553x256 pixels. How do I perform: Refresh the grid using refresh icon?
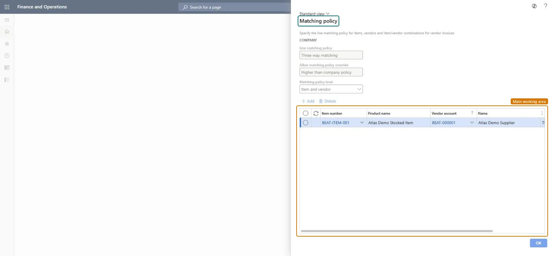[316, 113]
